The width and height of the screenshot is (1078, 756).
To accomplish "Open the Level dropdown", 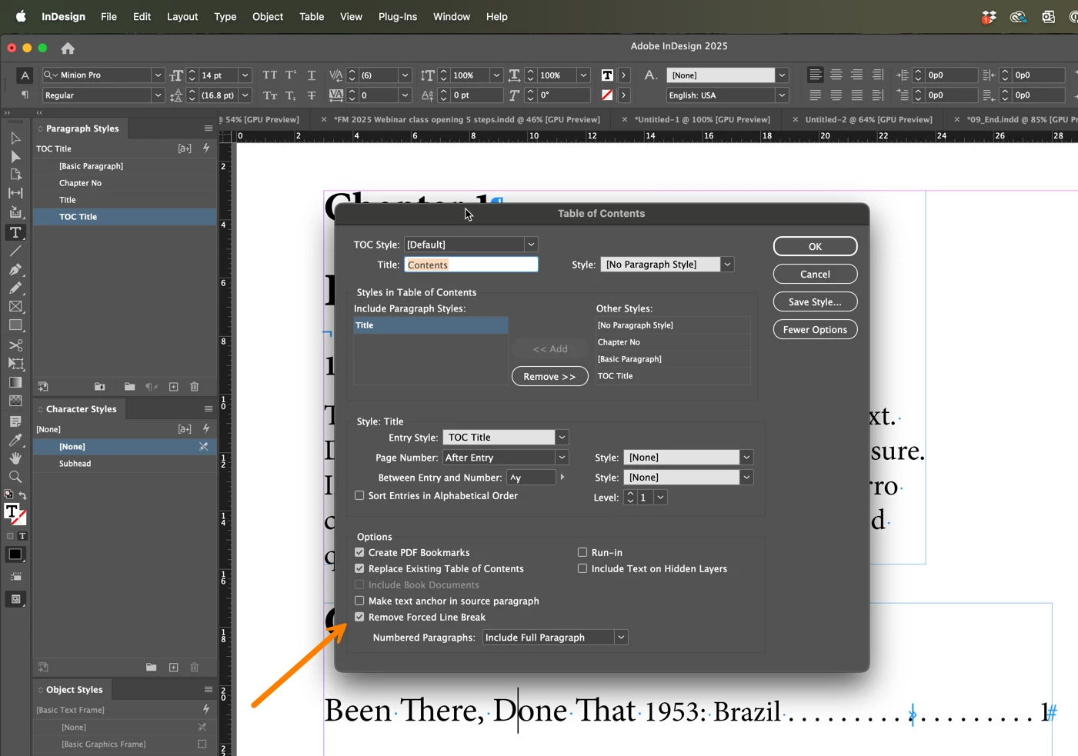I will point(660,498).
